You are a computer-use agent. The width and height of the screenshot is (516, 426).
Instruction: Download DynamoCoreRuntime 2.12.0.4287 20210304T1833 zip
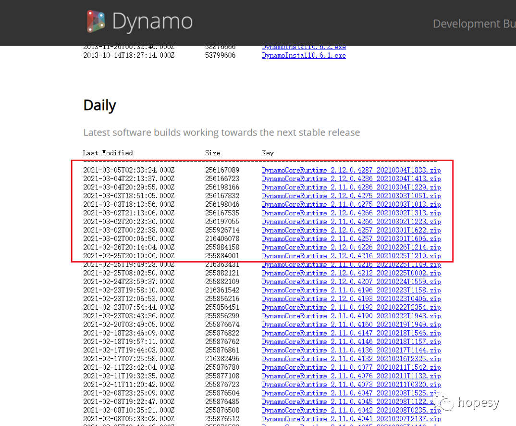coord(351,170)
